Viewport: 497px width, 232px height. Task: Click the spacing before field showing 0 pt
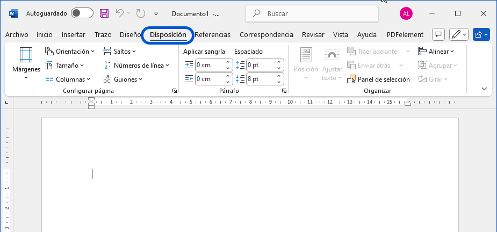click(x=261, y=65)
